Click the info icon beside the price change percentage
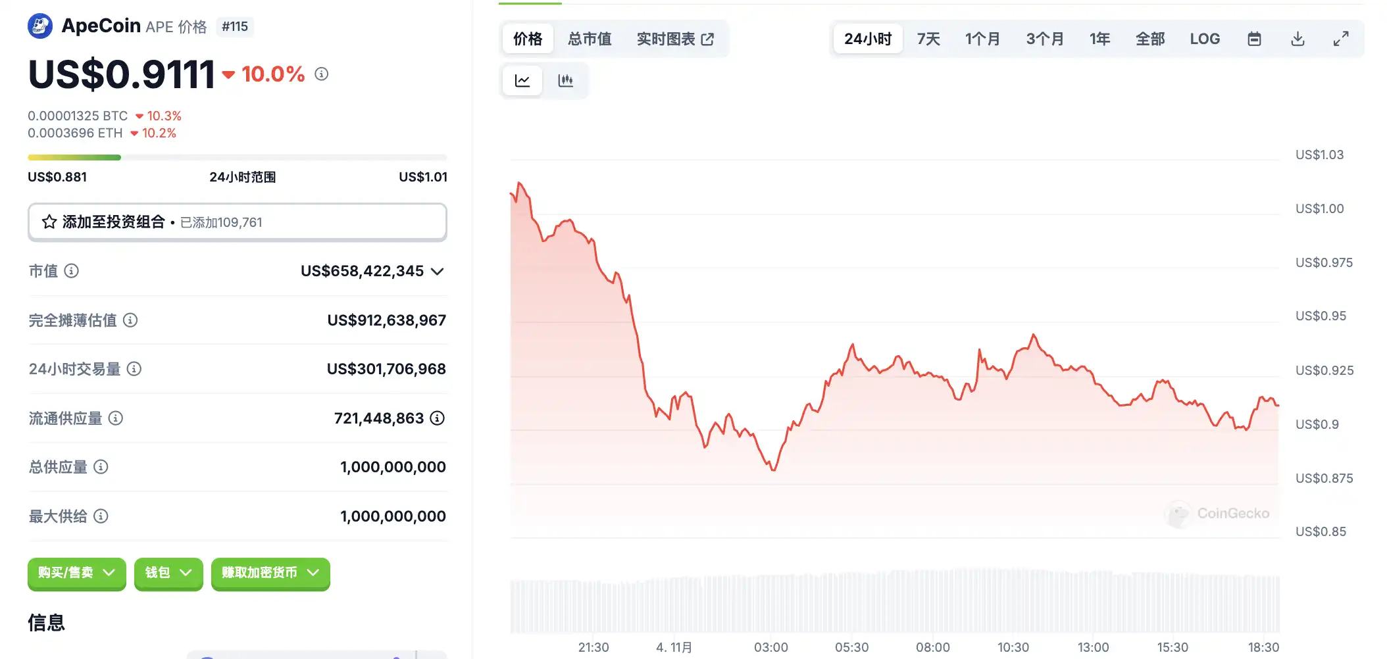 coord(321,74)
